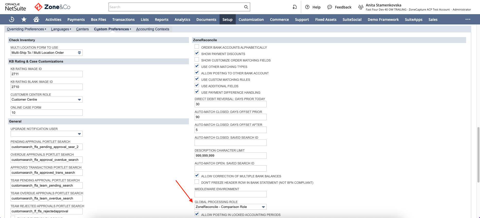The image size is (480, 218).
Task: Open the Reports menu
Action: click(162, 20)
